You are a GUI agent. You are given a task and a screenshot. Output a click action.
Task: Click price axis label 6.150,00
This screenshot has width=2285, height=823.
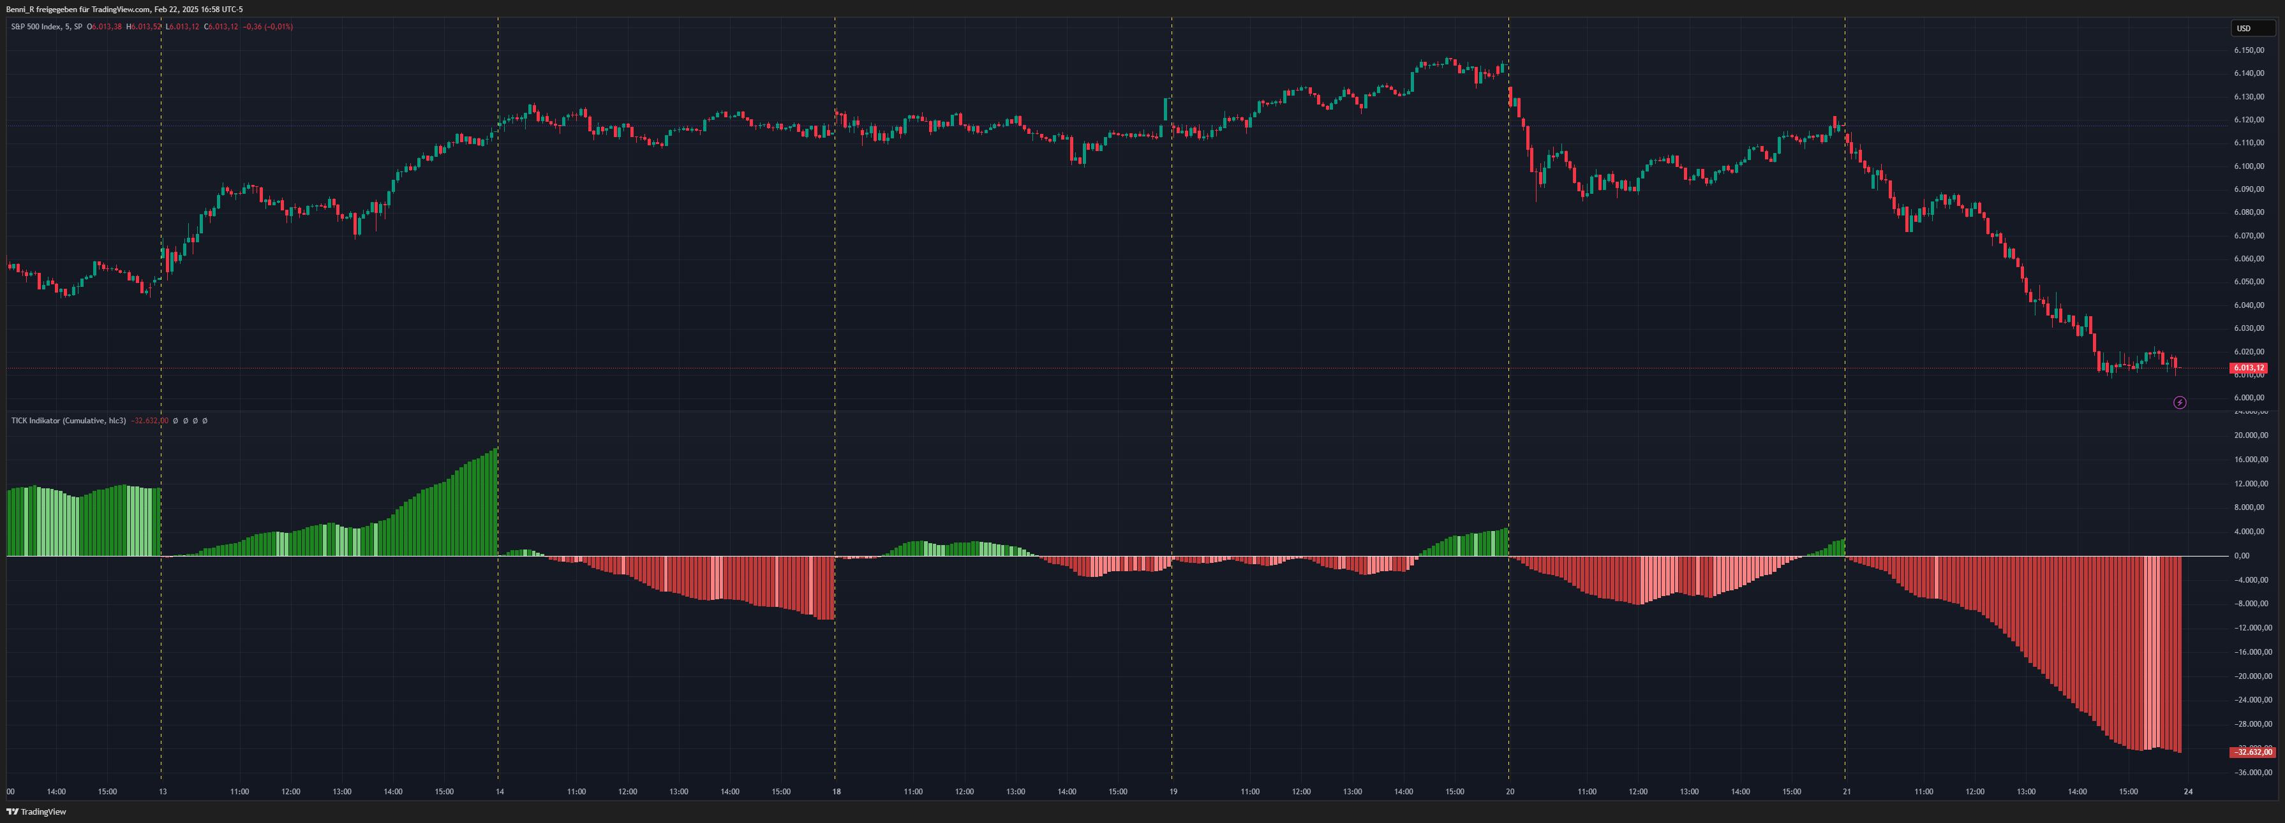click(x=2249, y=50)
